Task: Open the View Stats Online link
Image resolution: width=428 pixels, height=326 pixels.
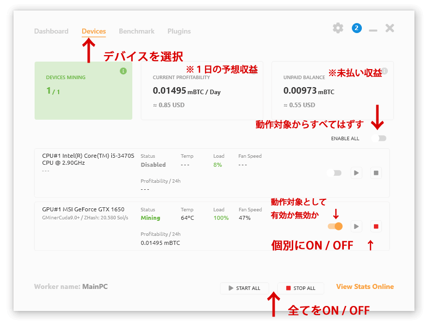Action: coord(365,286)
